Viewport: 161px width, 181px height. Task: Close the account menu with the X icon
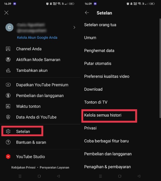pyautogui.click(x=6, y=13)
